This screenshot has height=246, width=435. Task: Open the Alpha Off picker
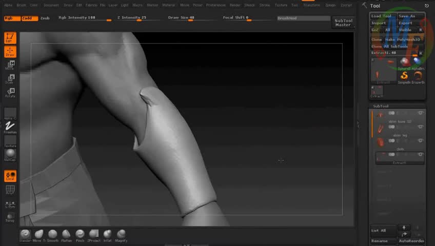(x=10, y=114)
